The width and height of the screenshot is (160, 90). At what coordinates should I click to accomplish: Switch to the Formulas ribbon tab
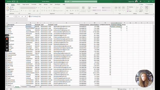(34, 4)
